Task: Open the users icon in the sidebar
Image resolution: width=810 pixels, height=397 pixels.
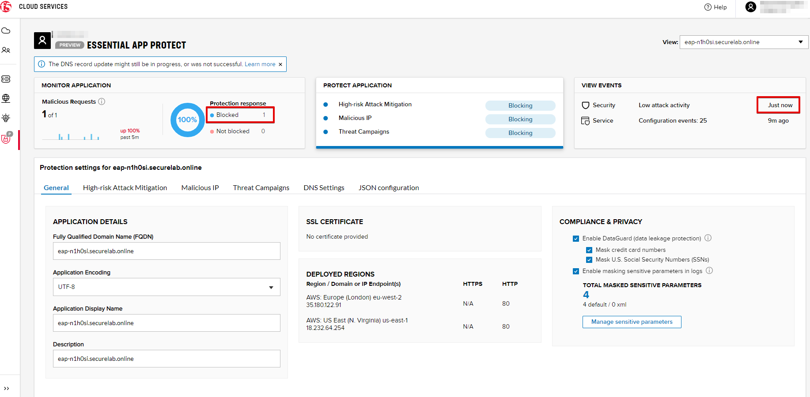Action: [x=6, y=50]
